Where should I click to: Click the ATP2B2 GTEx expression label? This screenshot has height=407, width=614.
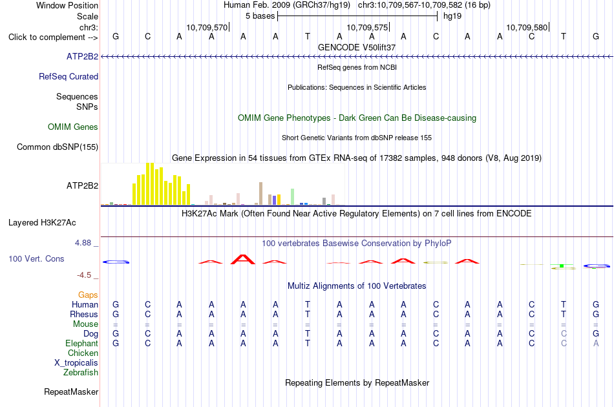point(82,185)
